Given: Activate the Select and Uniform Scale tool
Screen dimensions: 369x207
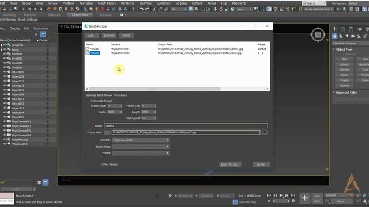Looking at the screenshot, I should pyautogui.click(x=227, y=9).
